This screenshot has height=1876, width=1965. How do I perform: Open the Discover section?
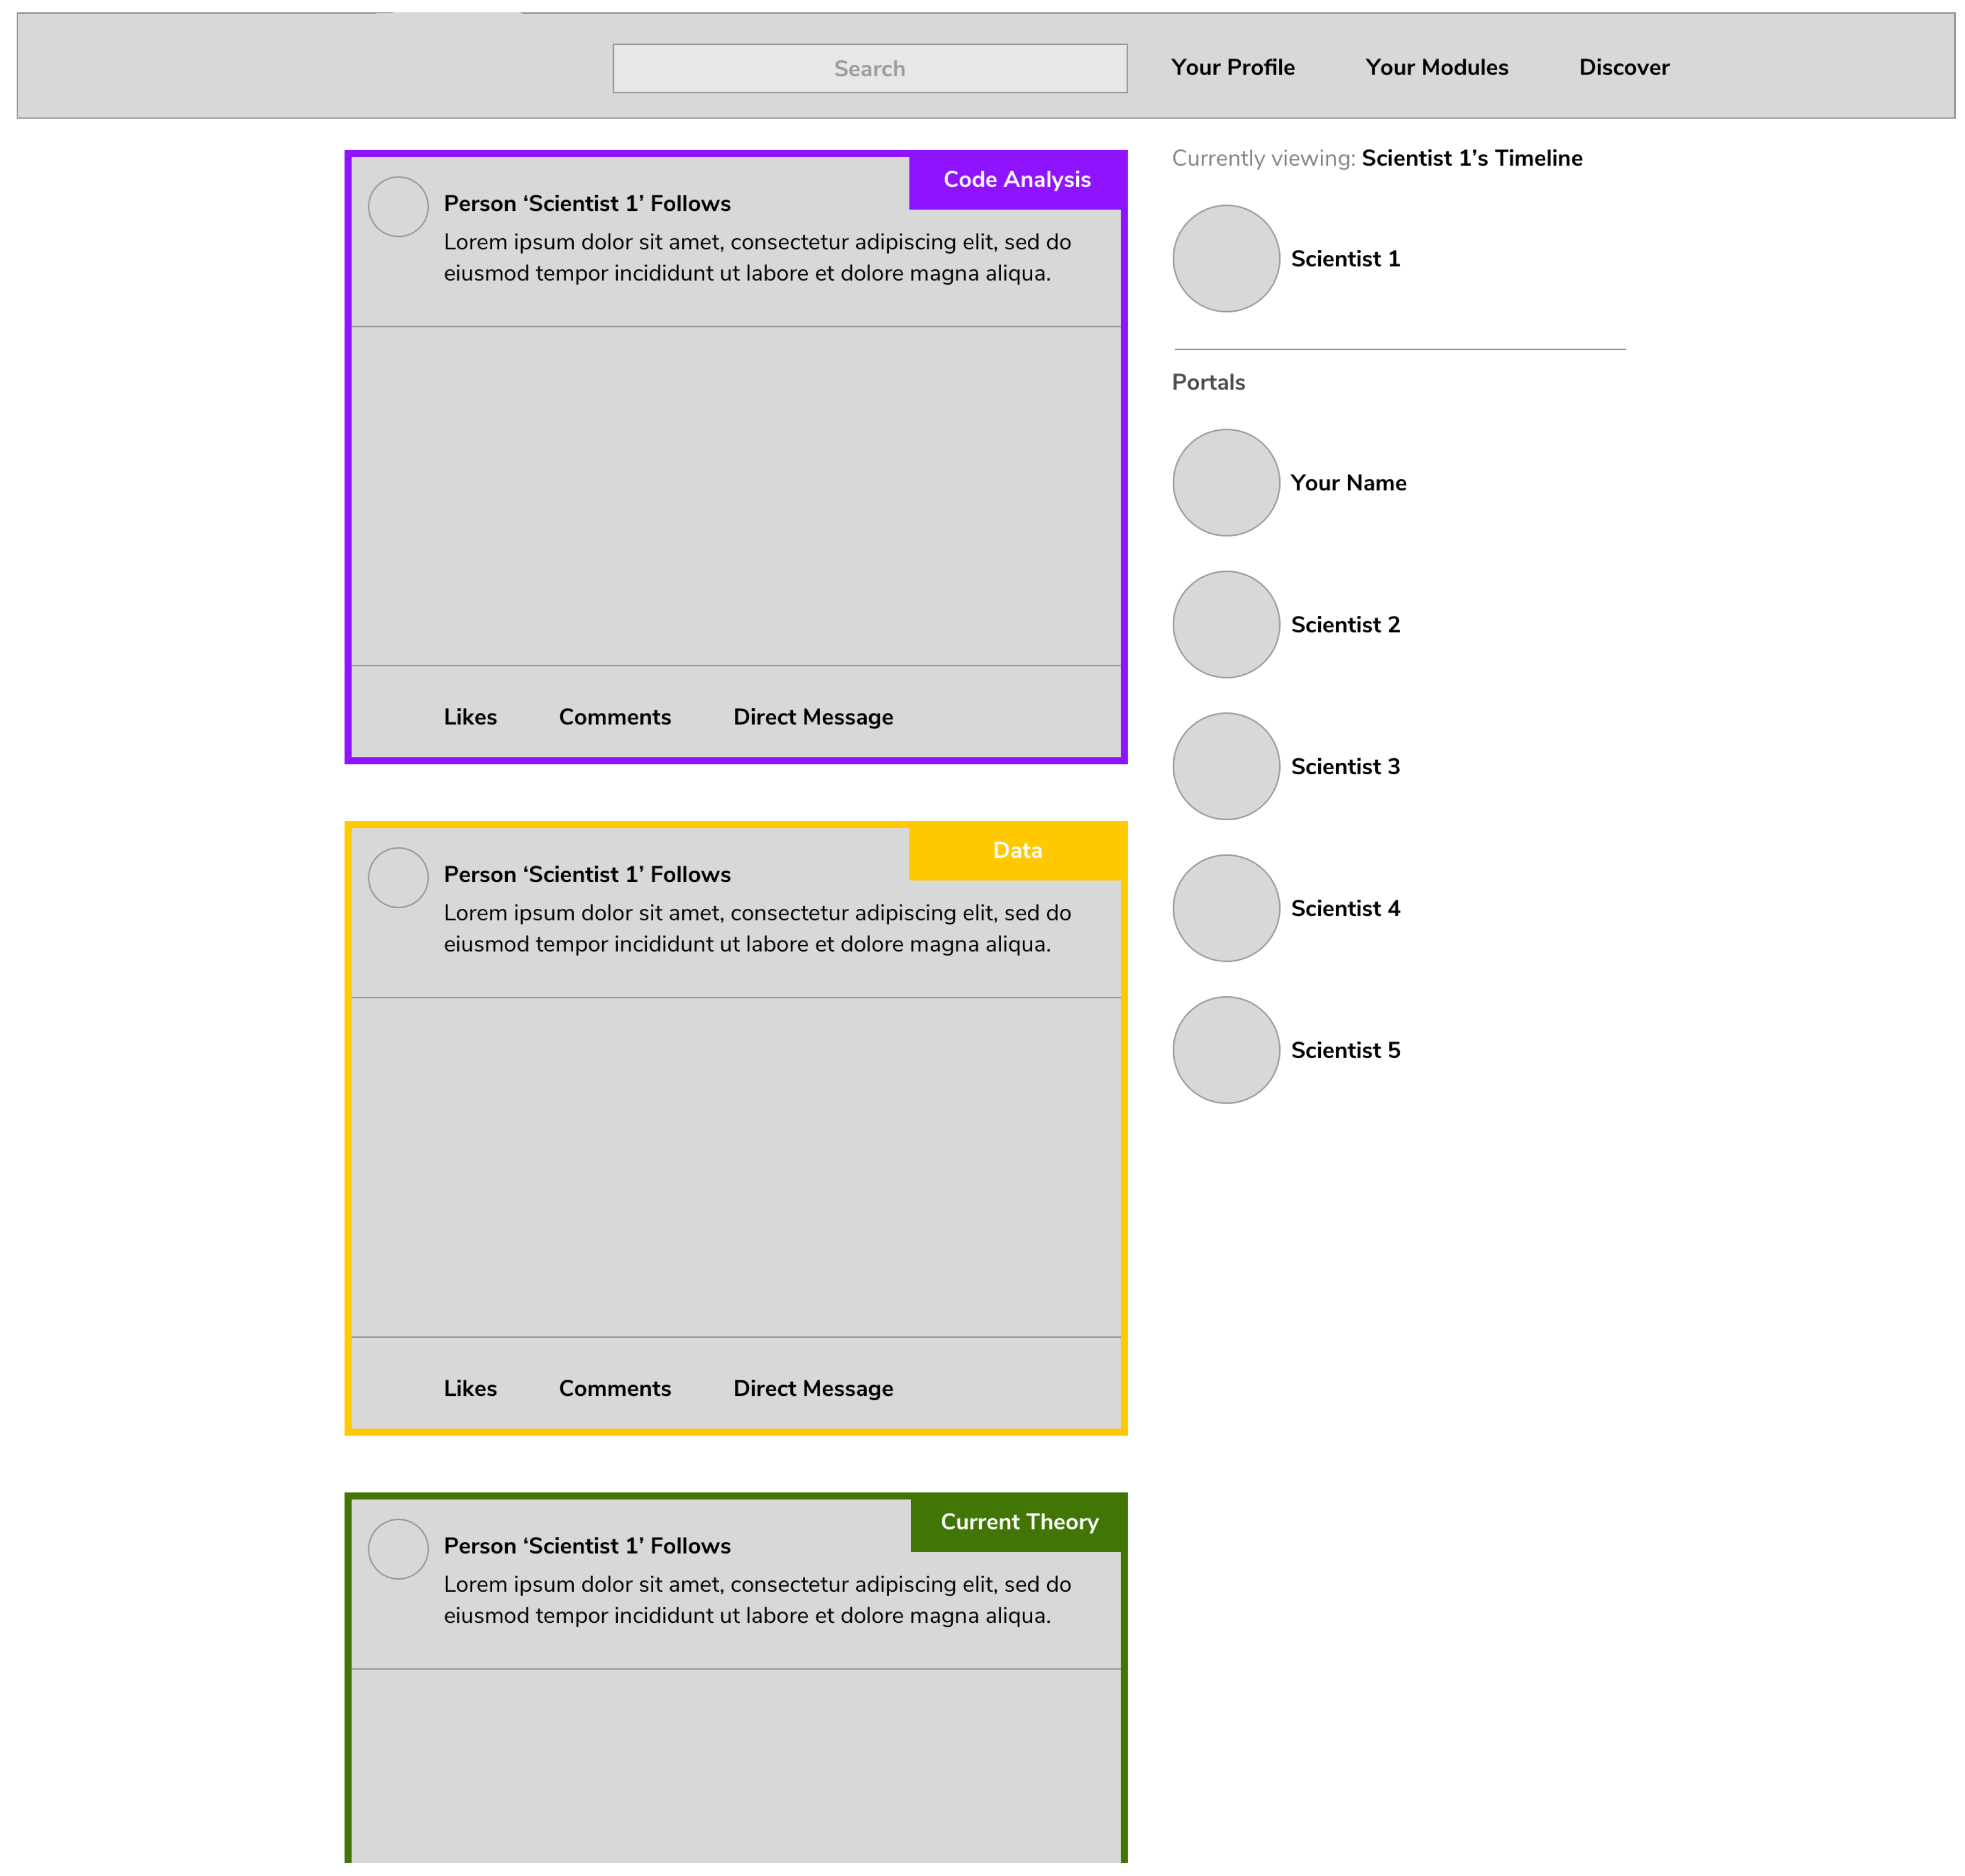[1624, 67]
